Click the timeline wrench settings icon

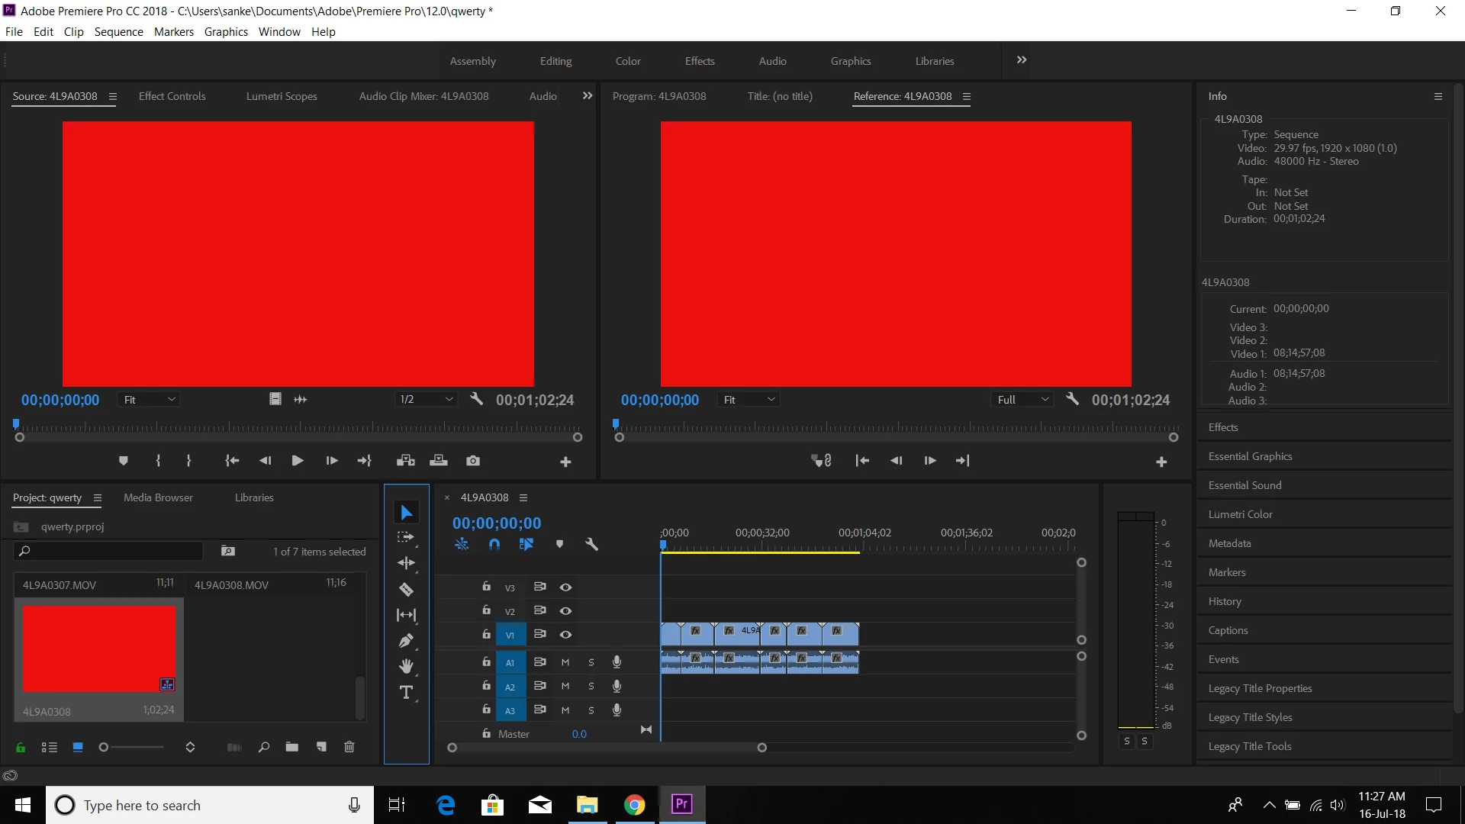tap(591, 544)
